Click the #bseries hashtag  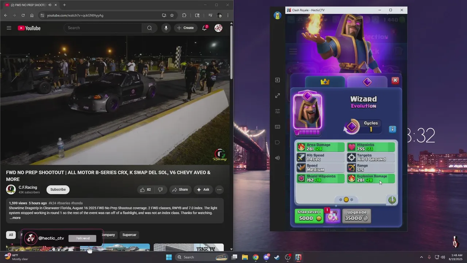63,203
